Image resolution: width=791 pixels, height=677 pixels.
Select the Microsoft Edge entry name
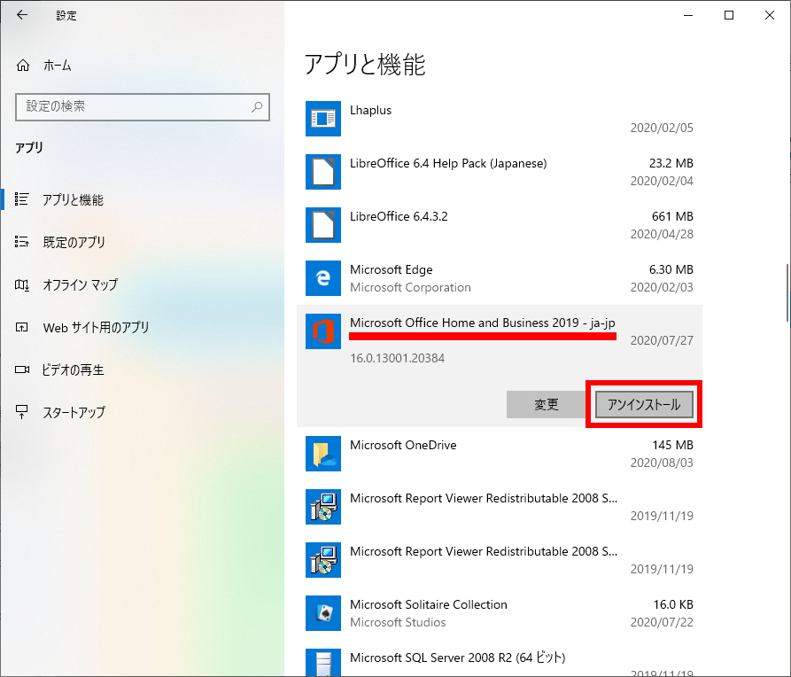pos(391,269)
